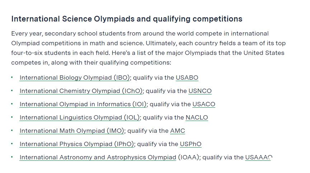Open International Olympiad in Informatics (IOI) link
This screenshot has height=173, width=310.
[x=83, y=104]
